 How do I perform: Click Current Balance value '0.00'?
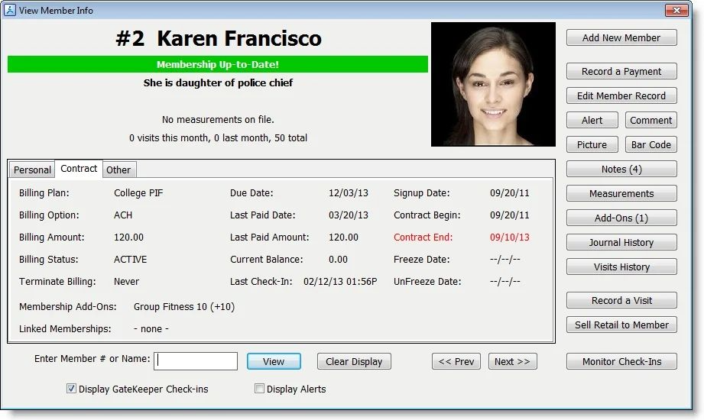tap(338, 260)
